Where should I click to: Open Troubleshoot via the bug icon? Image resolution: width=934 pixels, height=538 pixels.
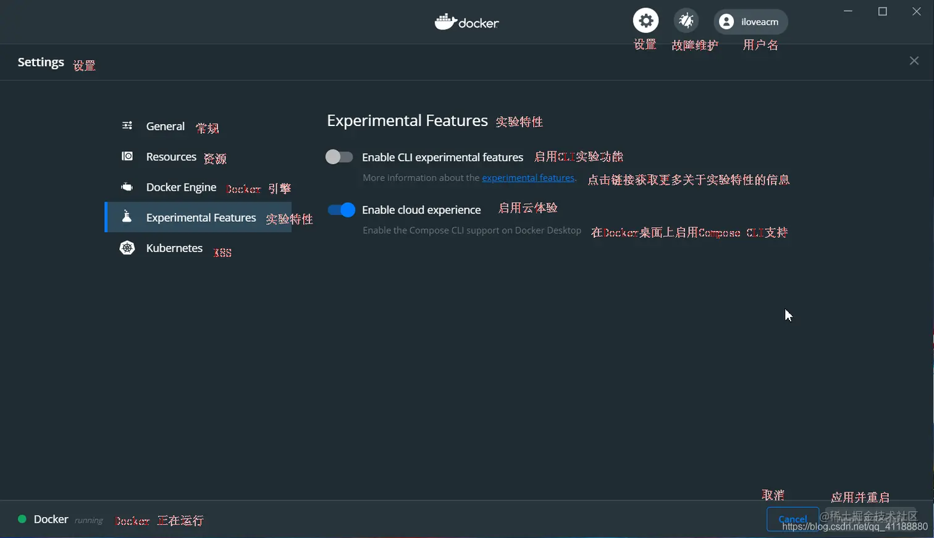pos(686,20)
